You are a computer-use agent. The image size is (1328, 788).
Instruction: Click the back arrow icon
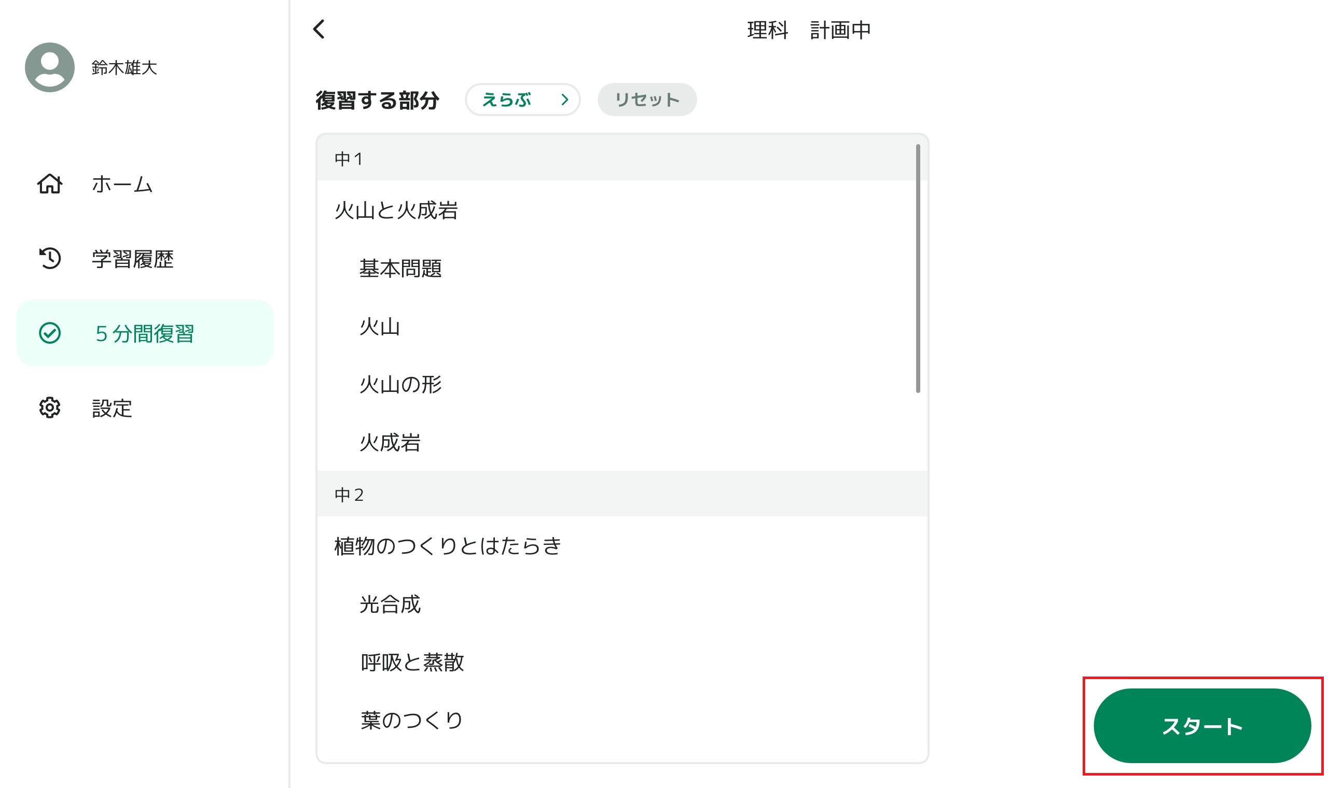point(319,29)
